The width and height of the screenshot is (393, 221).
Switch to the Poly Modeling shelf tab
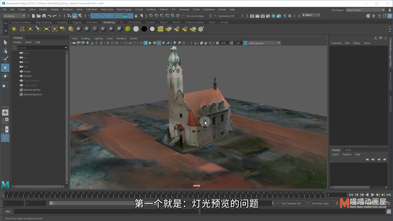coord(44,22)
